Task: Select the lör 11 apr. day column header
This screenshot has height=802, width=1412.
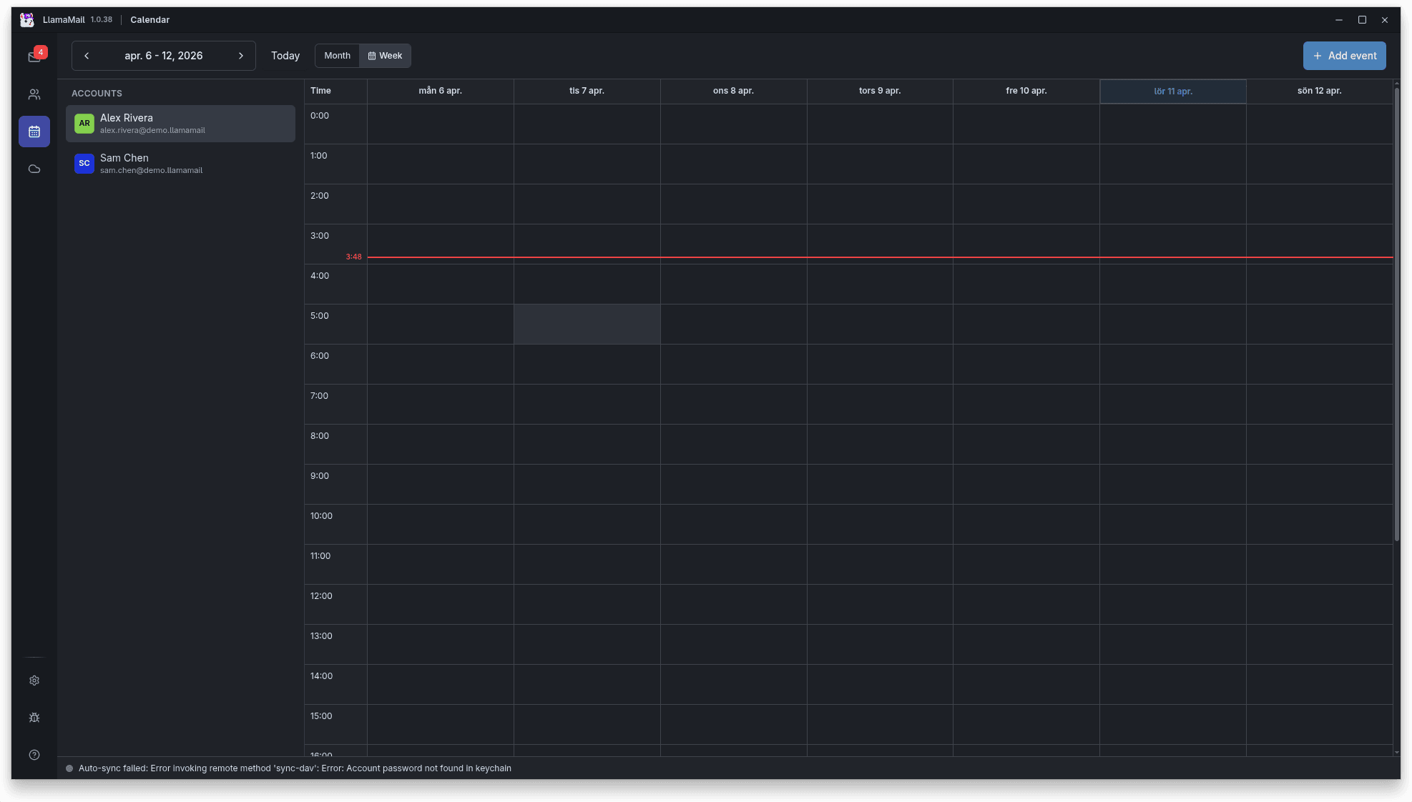Action: [1172, 91]
